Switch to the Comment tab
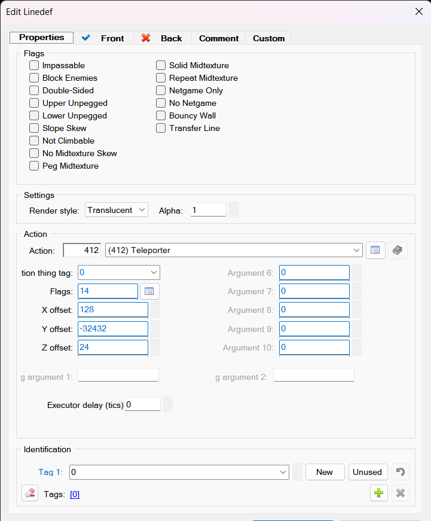Screen dimensions: 431x521 pos(218,38)
